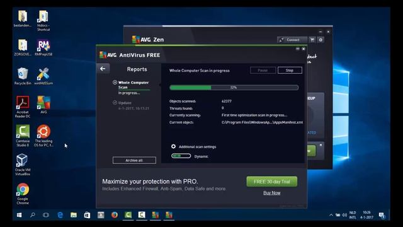403x227 pixels.
Task: Follow the Buy Now link
Action: (x=271, y=193)
